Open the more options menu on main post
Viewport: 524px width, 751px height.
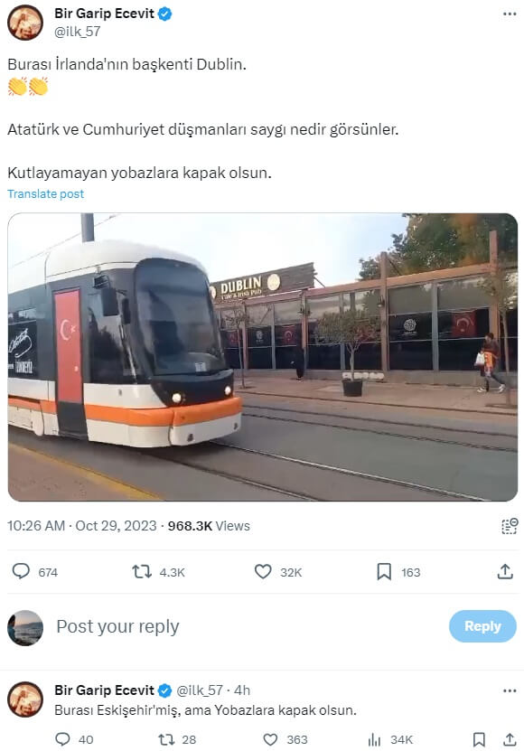coord(510,14)
